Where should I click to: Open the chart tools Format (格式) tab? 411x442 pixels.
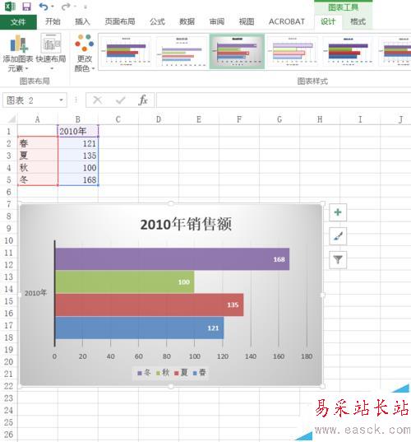(x=358, y=21)
